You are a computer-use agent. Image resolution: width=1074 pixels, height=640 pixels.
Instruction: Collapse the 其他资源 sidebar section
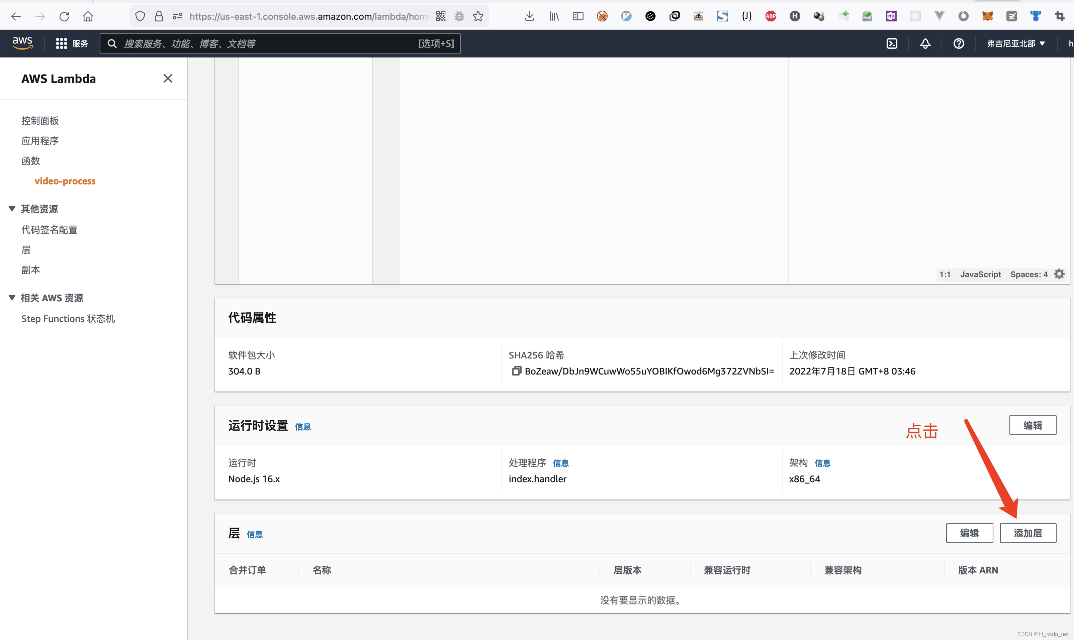(x=12, y=209)
